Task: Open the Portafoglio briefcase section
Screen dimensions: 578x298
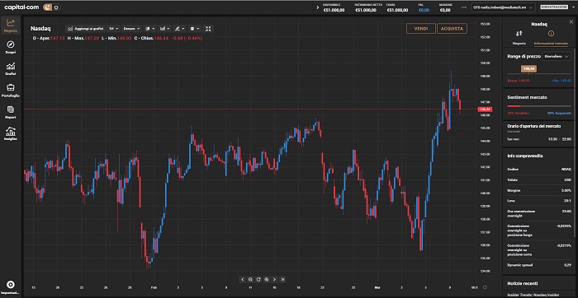Action: pyautogui.click(x=10, y=91)
